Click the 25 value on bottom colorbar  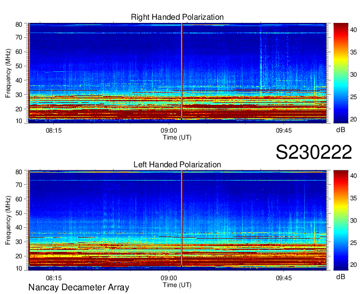click(353, 243)
